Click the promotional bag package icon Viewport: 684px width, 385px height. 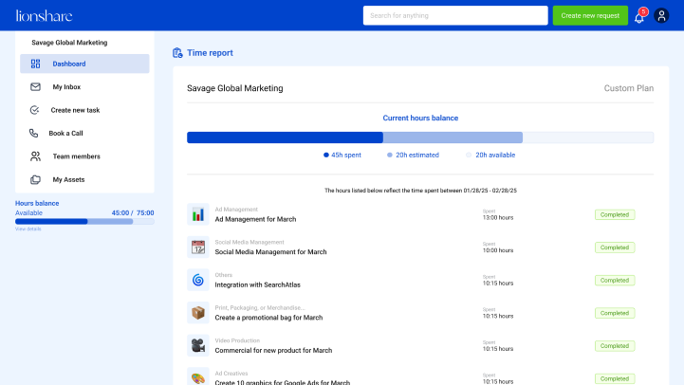coord(198,313)
